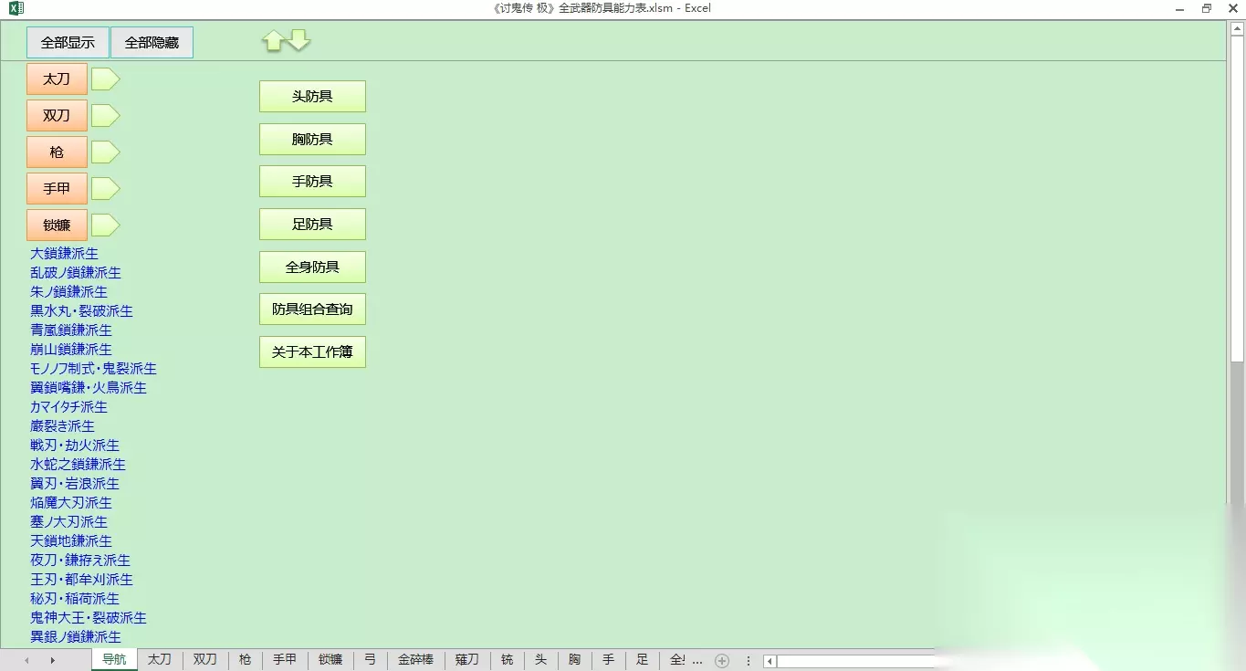
Task: Select the 天鎖地鎌派生 link
Action: (71, 541)
